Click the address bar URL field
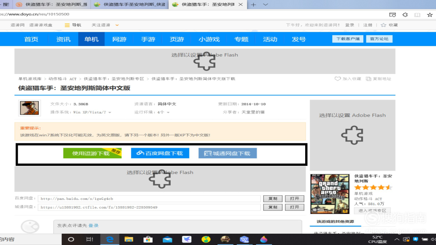The image size is (436, 245). click(x=192, y=14)
